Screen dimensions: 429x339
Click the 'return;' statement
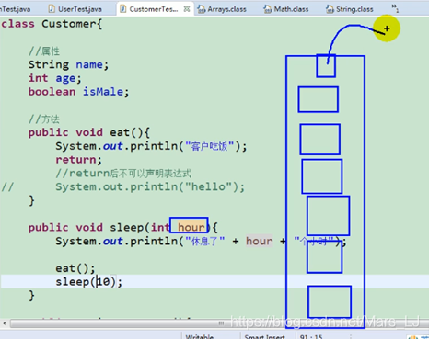pos(78,160)
